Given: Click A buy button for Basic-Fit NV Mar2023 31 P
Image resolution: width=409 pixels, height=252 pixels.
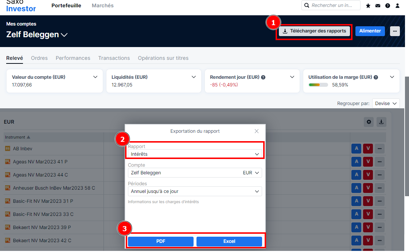Looking at the screenshot, I should 356,201.
